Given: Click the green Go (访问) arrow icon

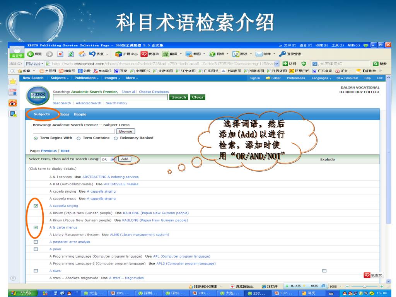Looking at the screenshot, I should pyautogui.click(x=285, y=64).
